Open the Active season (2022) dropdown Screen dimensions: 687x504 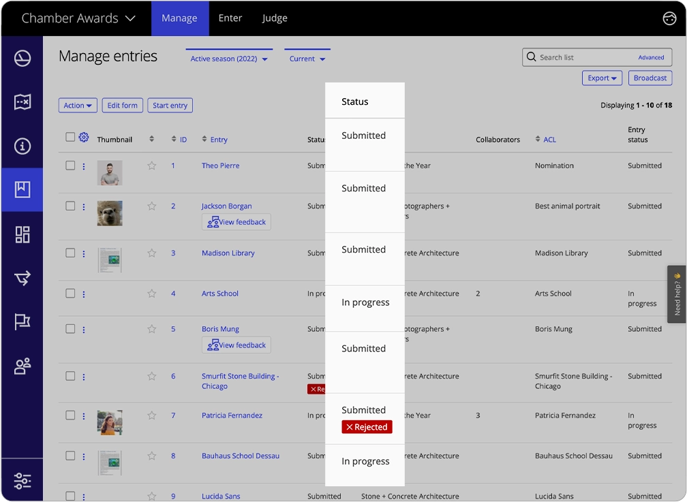228,59
